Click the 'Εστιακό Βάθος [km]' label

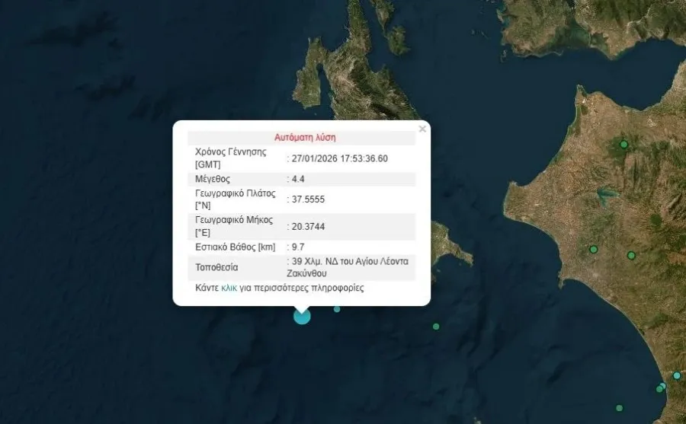(235, 247)
